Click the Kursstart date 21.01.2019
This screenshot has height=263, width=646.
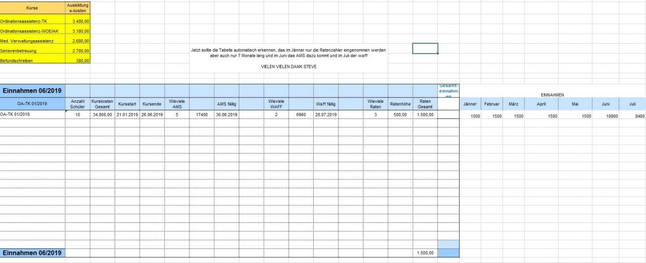click(128, 114)
